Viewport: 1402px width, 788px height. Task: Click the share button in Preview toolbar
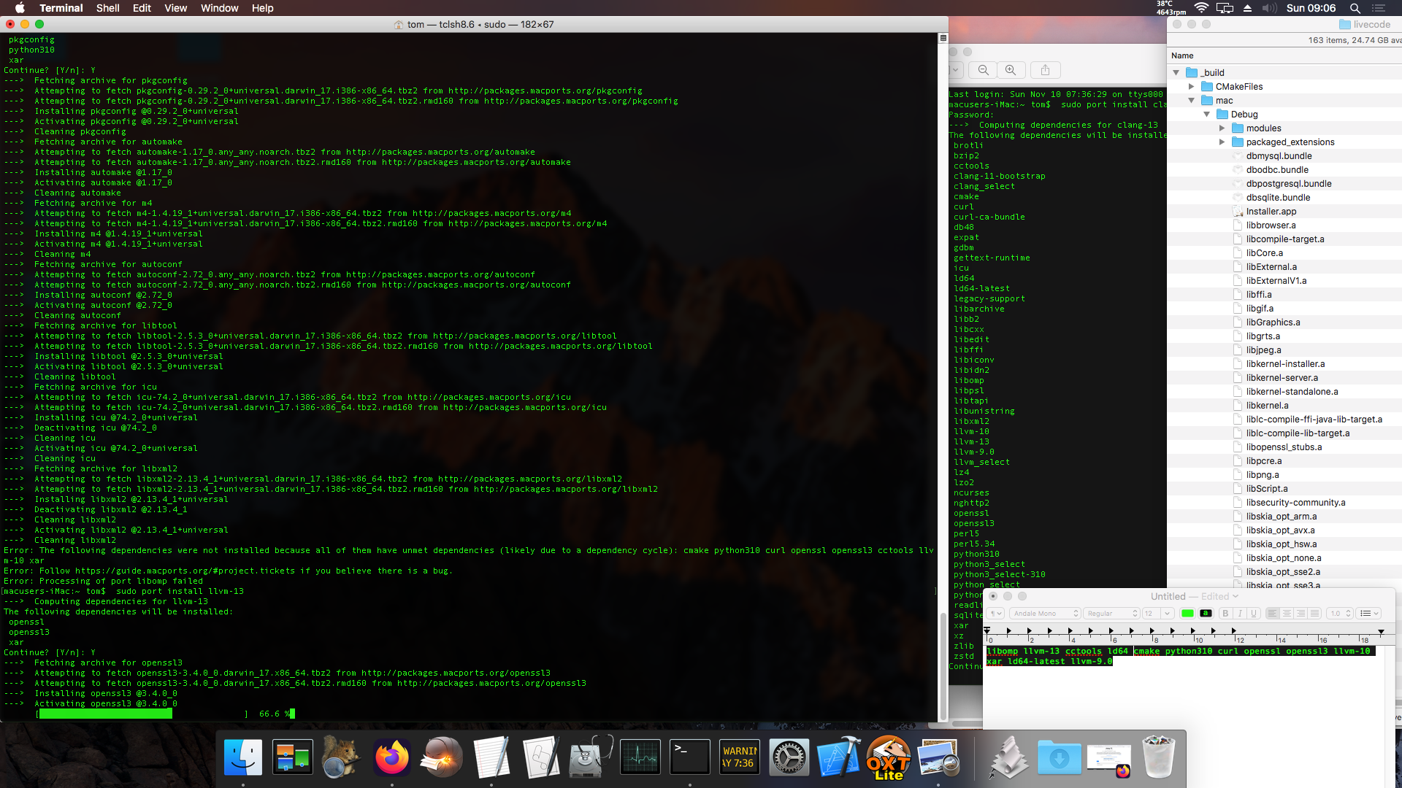click(x=1045, y=70)
